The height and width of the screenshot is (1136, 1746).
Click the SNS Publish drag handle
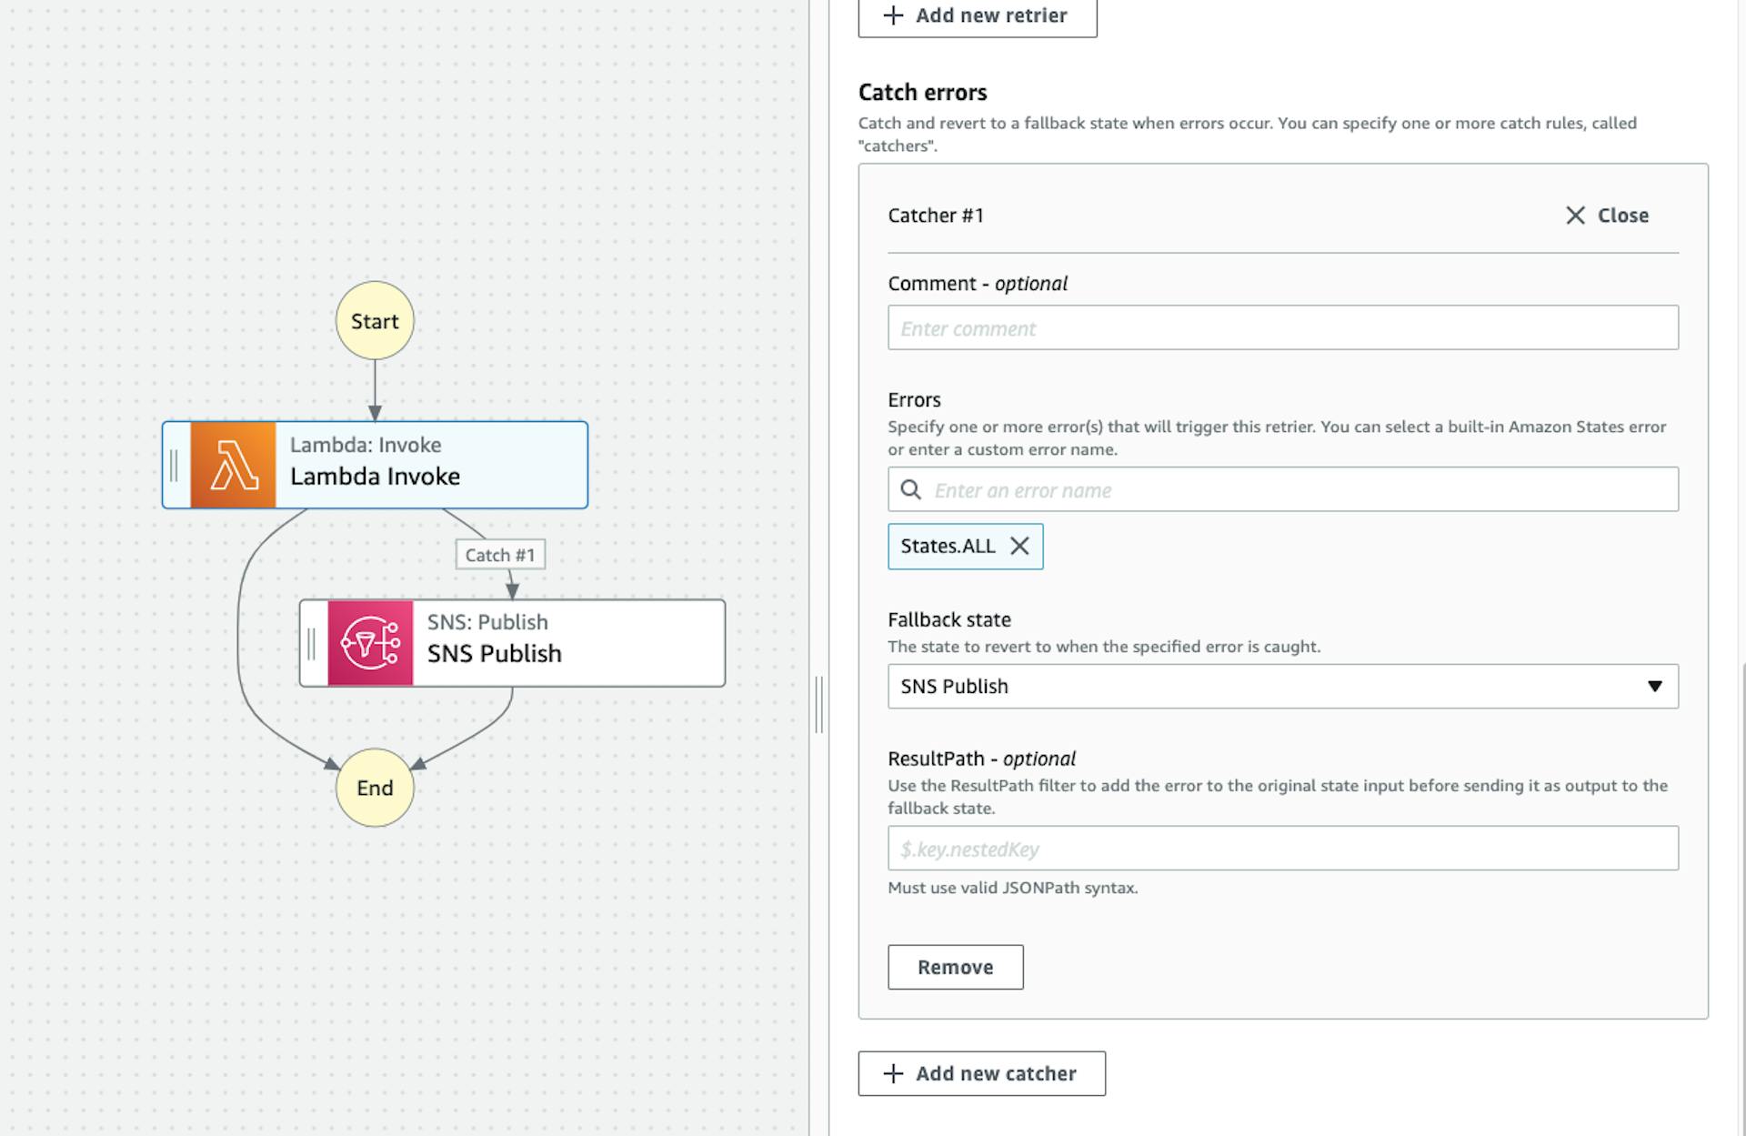[x=312, y=643]
